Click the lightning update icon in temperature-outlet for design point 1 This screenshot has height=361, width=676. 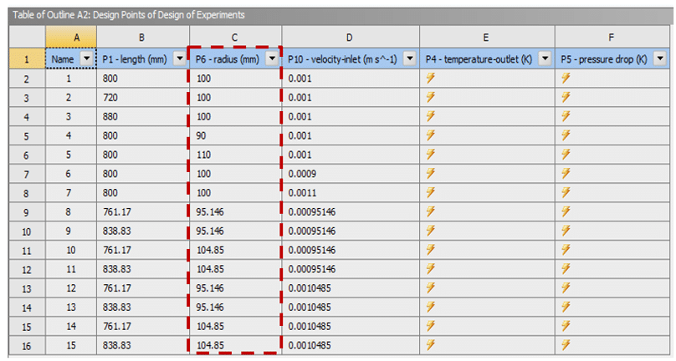coord(430,78)
